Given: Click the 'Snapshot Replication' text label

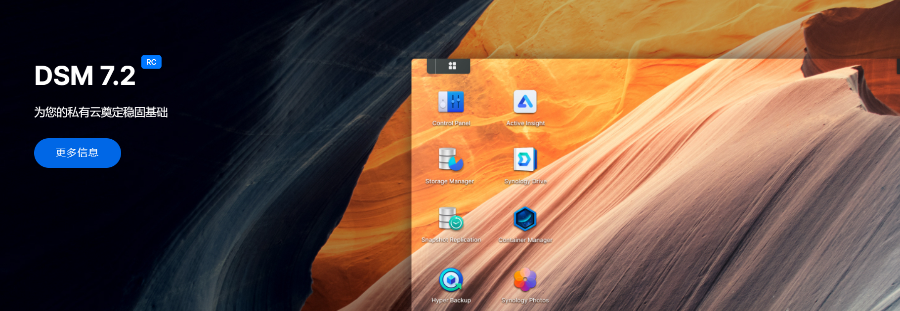Looking at the screenshot, I should point(451,240).
